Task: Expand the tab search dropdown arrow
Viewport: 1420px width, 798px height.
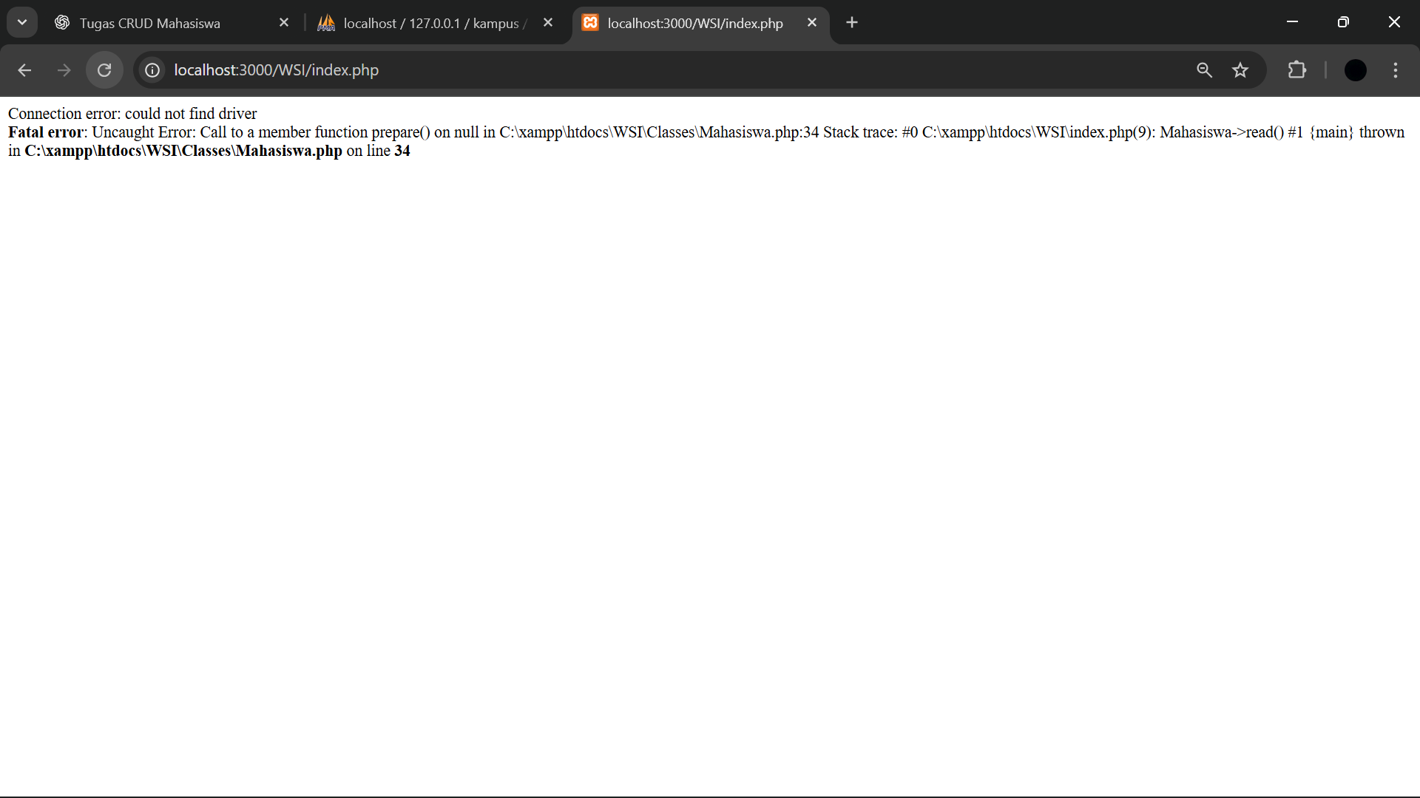Action: point(22,22)
